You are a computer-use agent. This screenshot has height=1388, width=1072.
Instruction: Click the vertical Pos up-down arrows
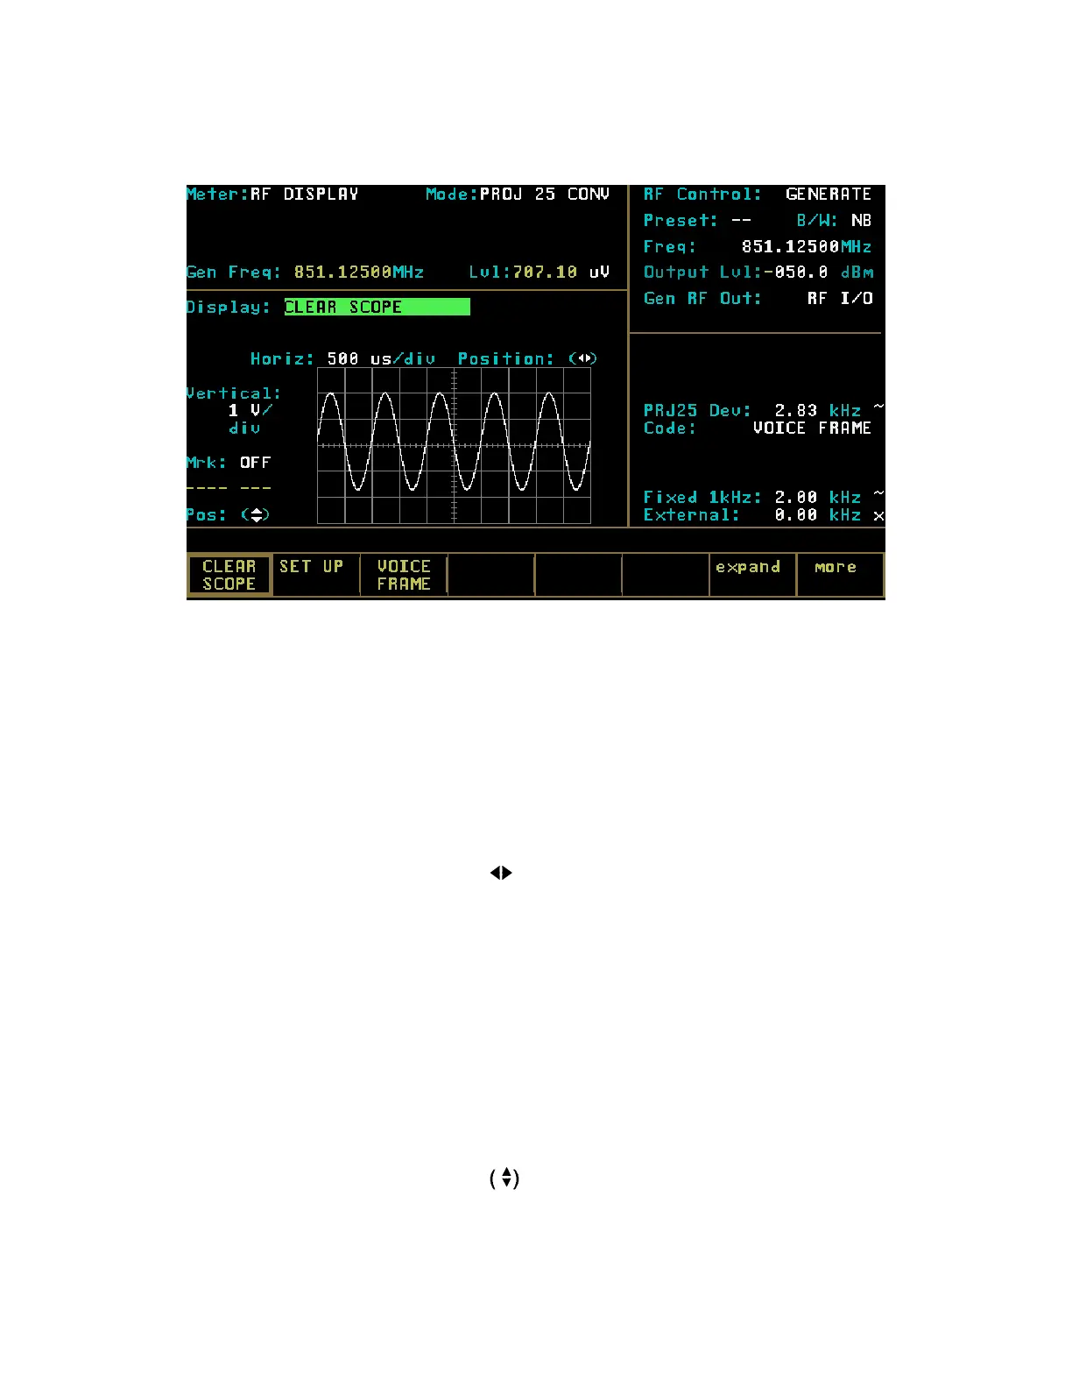[x=255, y=514]
